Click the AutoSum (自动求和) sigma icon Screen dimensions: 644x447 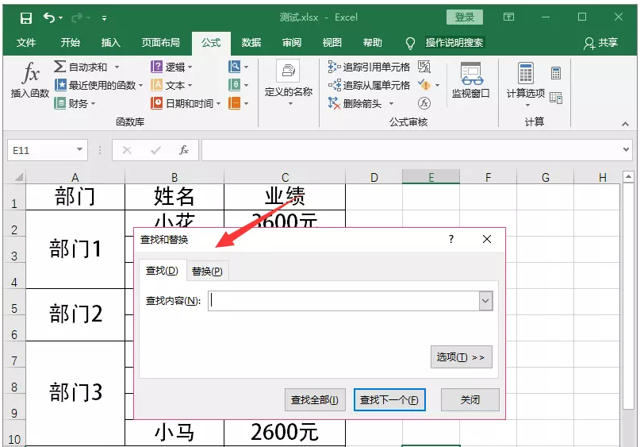tap(60, 67)
